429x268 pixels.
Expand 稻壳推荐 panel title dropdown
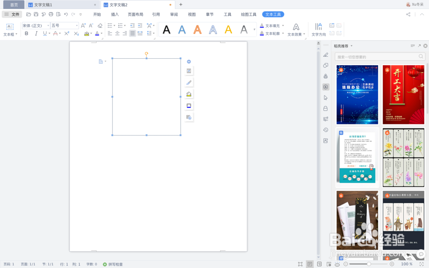(x=352, y=46)
